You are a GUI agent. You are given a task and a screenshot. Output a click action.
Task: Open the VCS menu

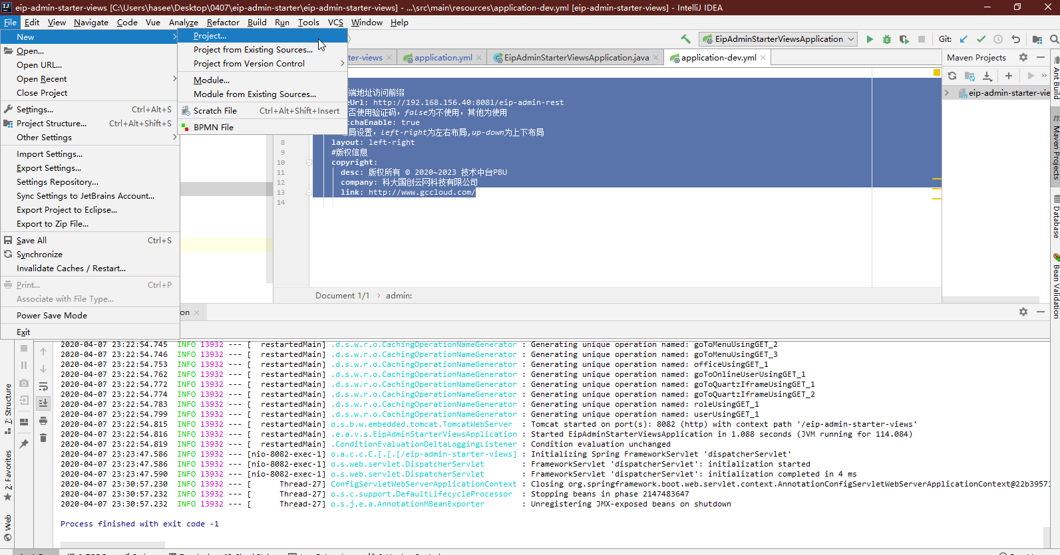click(335, 22)
